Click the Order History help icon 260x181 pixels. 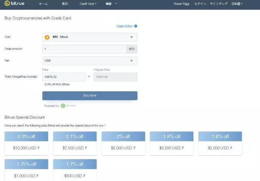click(x=136, y=26)
